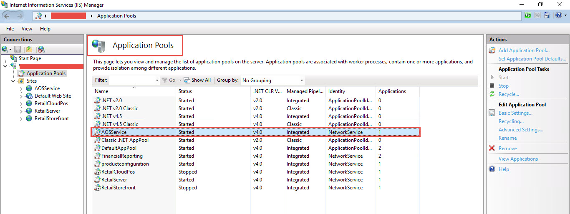Open the View menu
570x214 pixels.
tap(27, 29)
